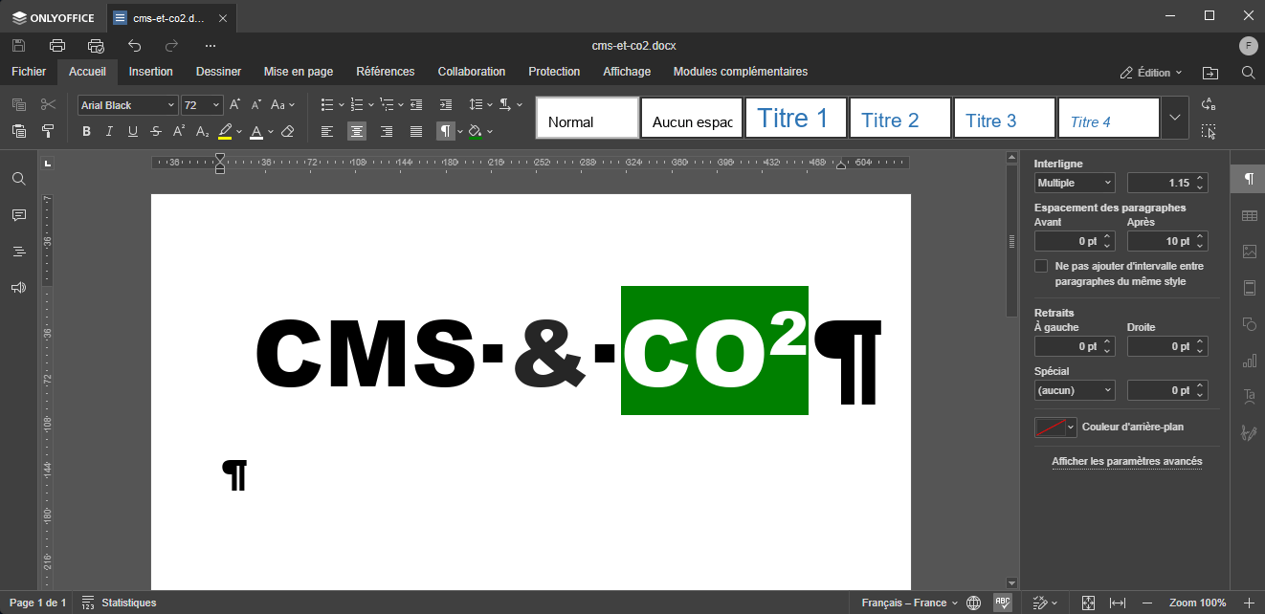Click the Search magnifier in left sidebar

[18, 179]
